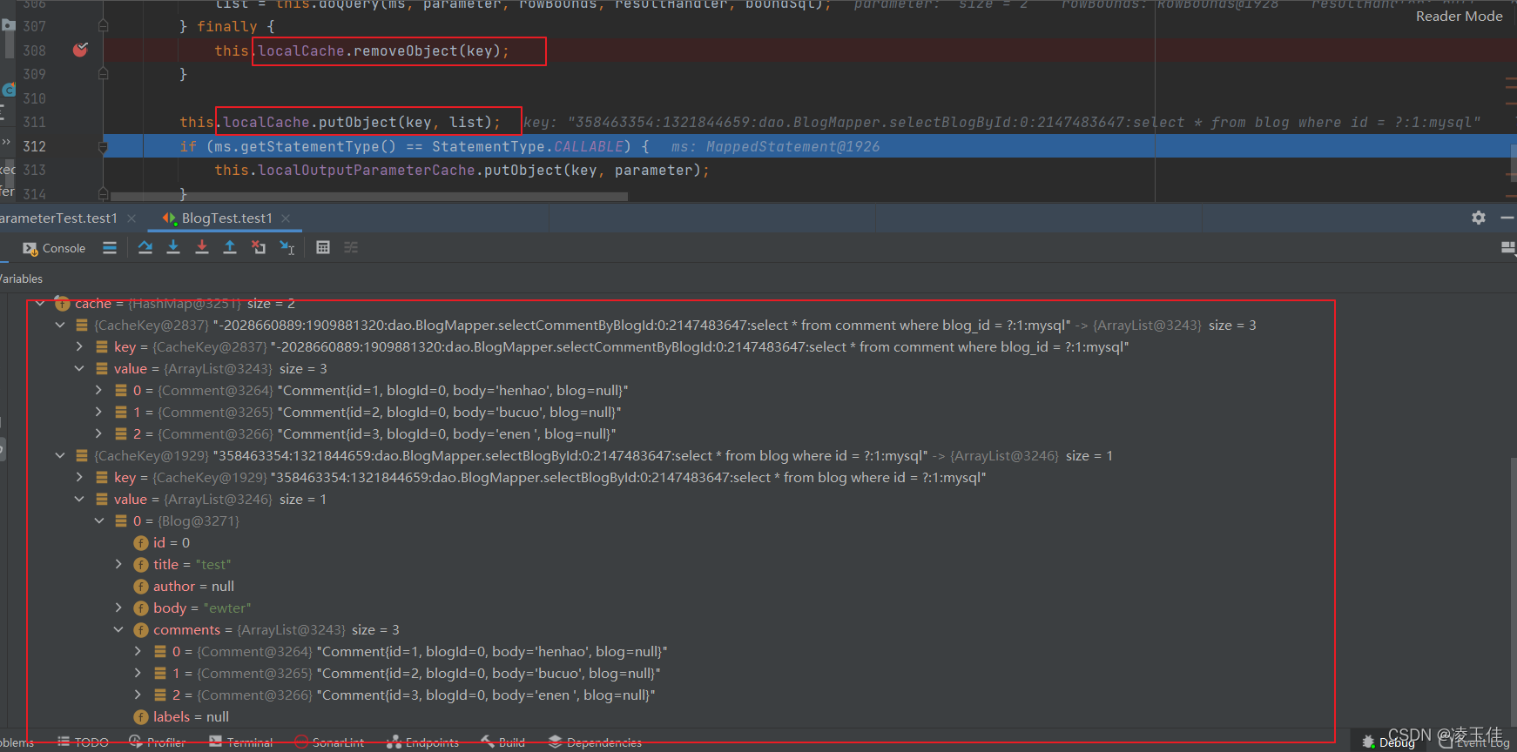Screen dimensions: 1517x752
Task: Collapse the comments ArrayList node
Action: [119, 630]
